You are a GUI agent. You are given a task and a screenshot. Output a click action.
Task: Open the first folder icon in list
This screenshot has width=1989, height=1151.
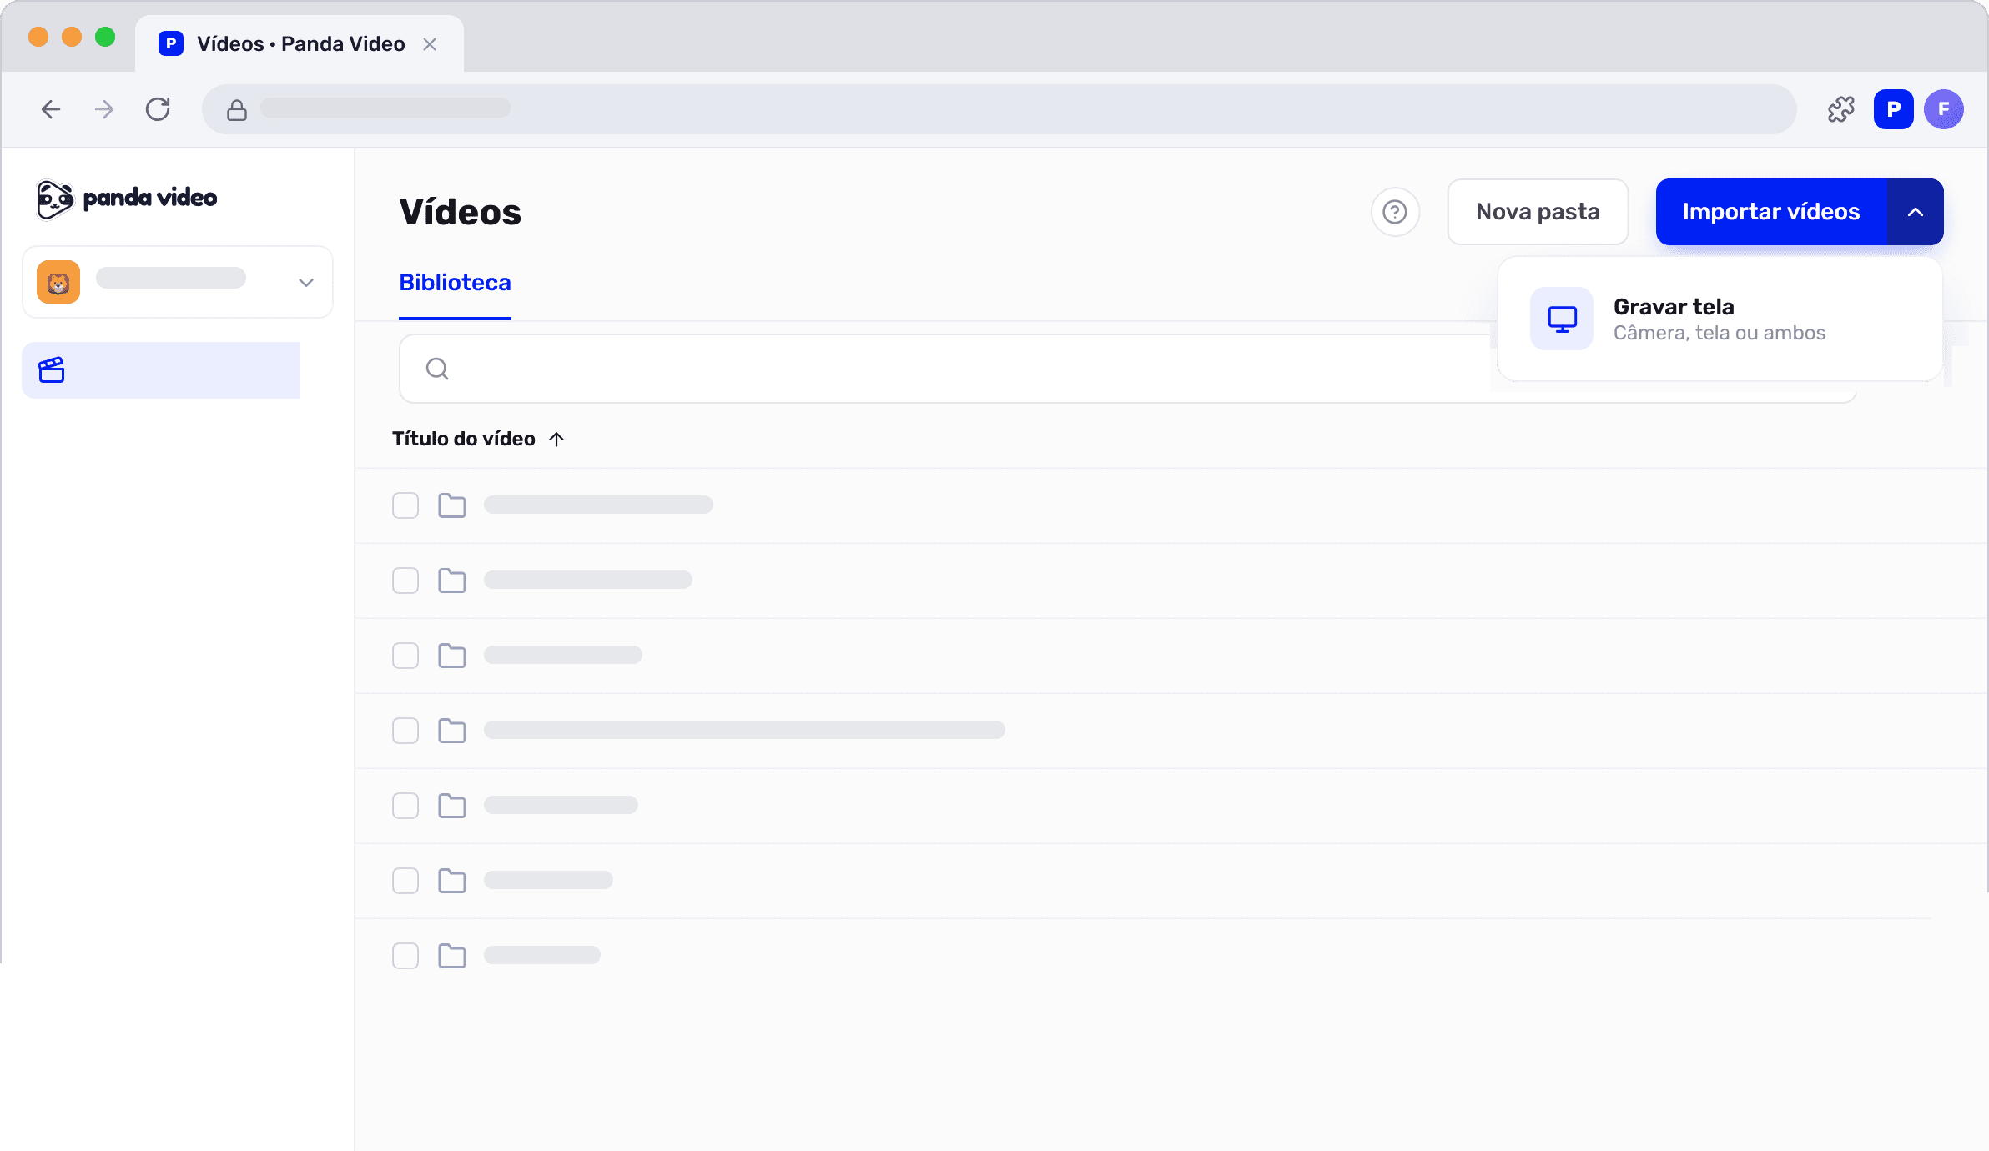pyautogui.click(x=452, y=505)
